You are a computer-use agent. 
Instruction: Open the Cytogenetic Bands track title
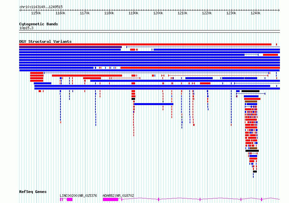tap(39, 24)
